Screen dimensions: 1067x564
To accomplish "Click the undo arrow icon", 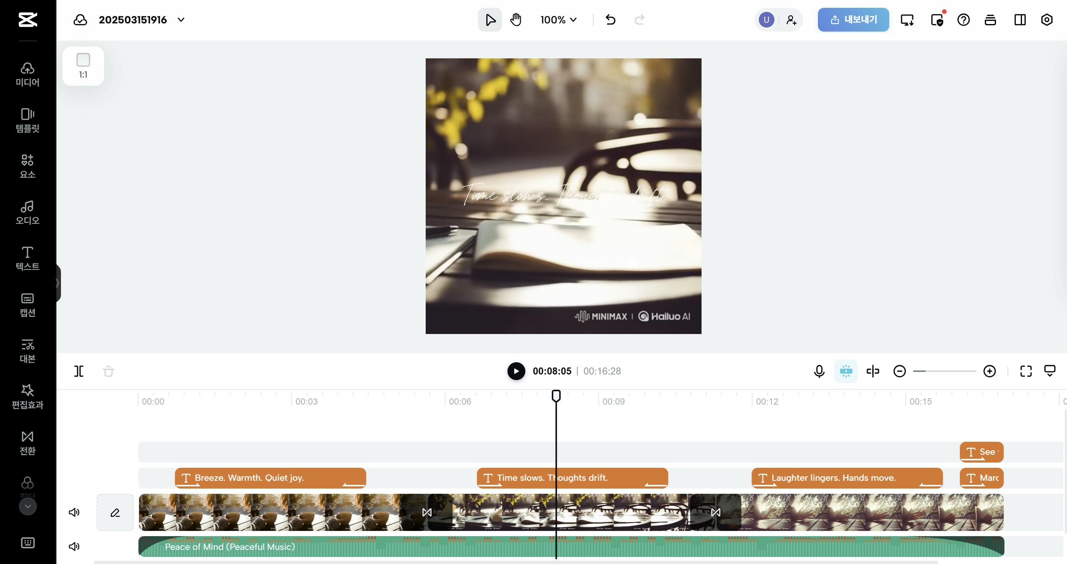I will pos(610,19).
